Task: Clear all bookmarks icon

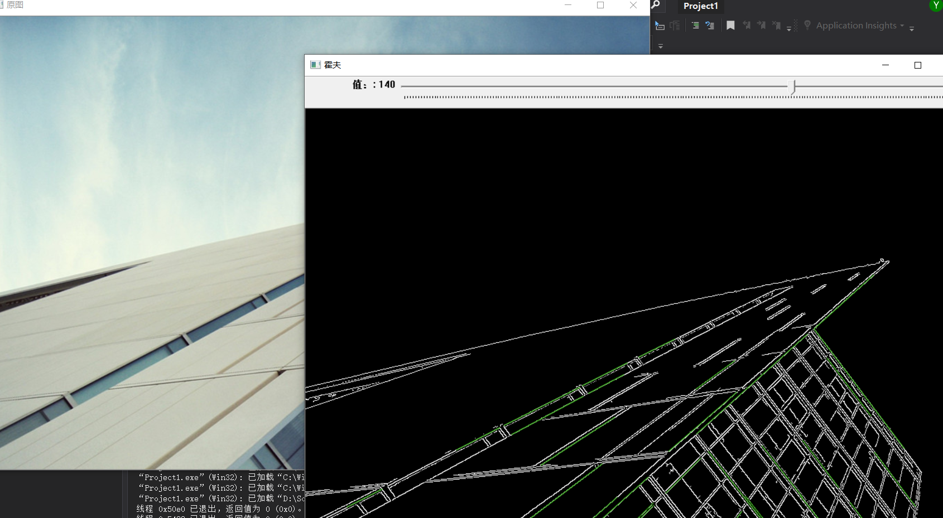Action: (x=776, y=26)
